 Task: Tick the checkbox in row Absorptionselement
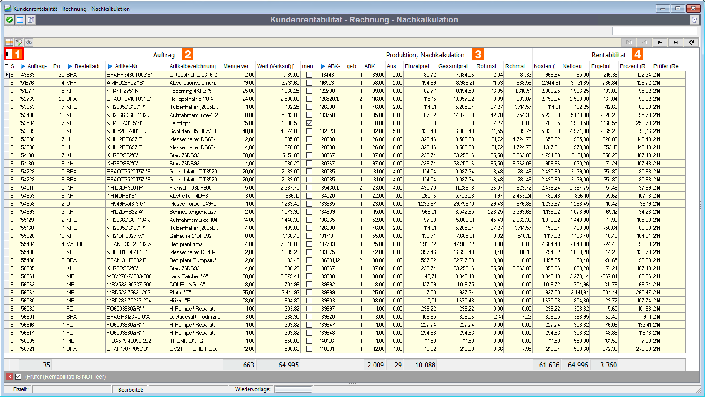(x=309, y=83)
